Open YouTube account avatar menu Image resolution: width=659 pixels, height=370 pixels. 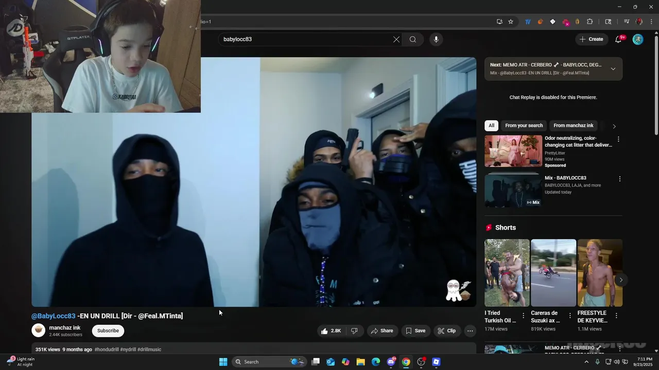638,39
